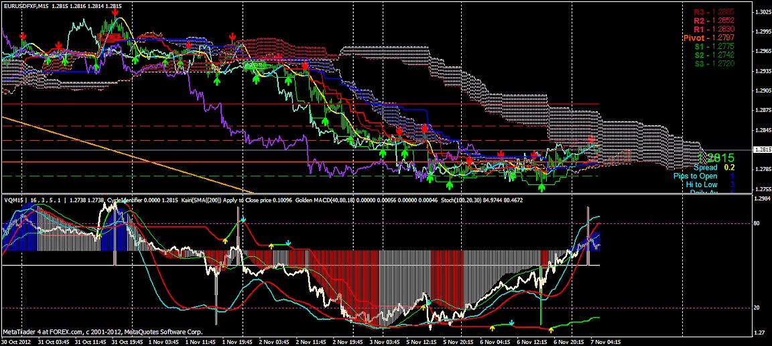772x346 pixels.
Task: Click the VQM15 indicator label
Action: (13, 200)
